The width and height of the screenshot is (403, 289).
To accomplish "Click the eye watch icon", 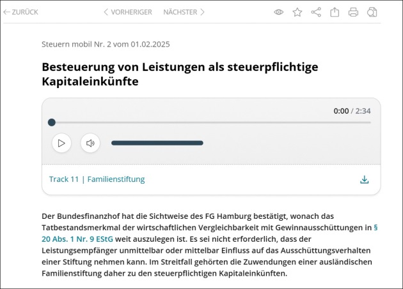I will tap(278, 12).
